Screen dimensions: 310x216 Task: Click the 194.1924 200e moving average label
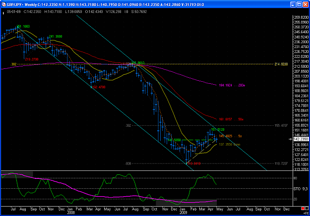(232, 86)
